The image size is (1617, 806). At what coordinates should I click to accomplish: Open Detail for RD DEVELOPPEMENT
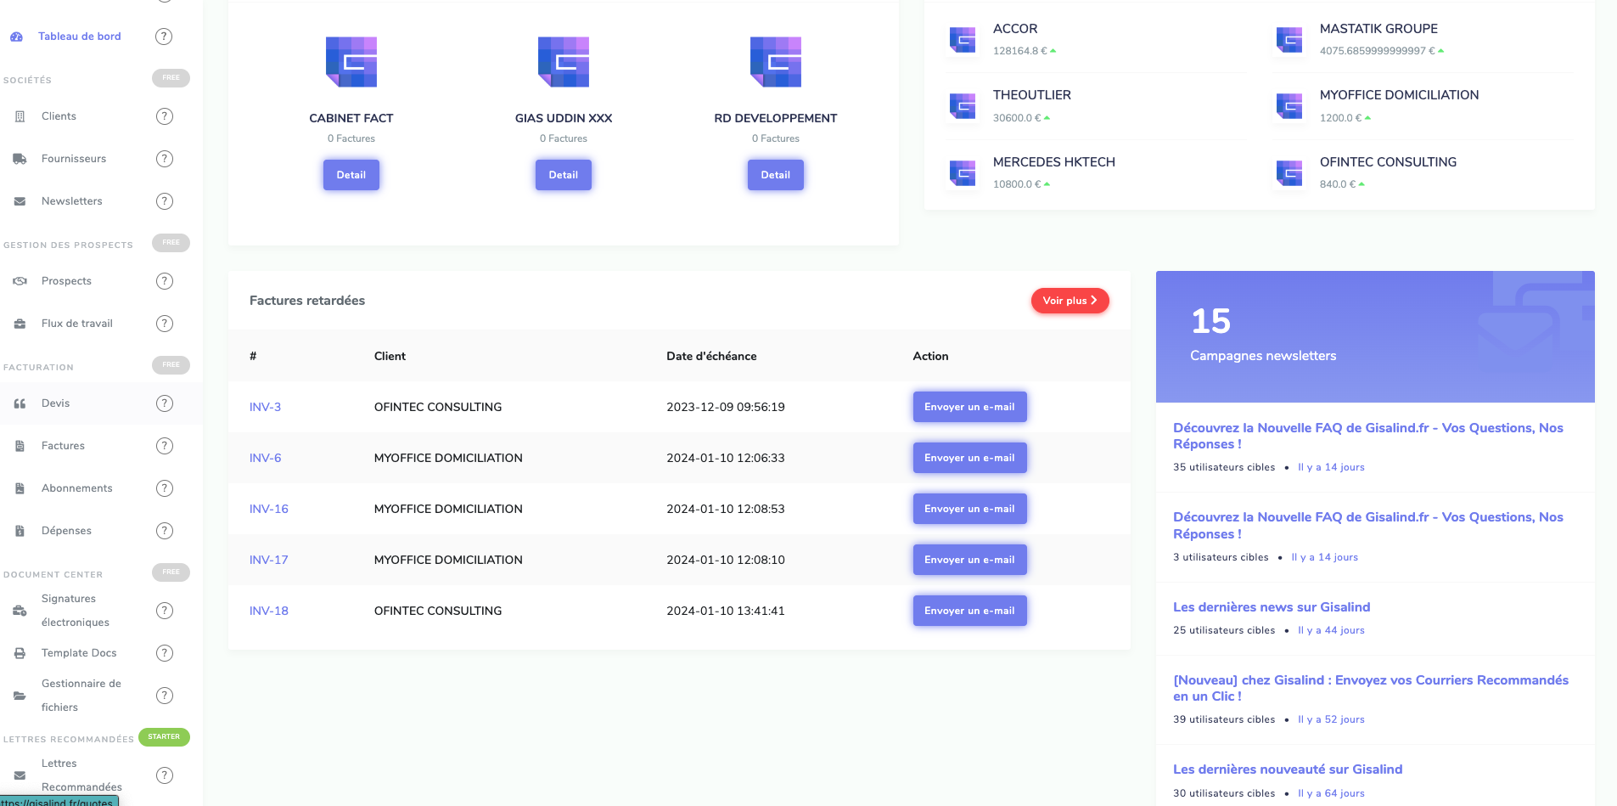pyautogui.click(x=776, y=175)
